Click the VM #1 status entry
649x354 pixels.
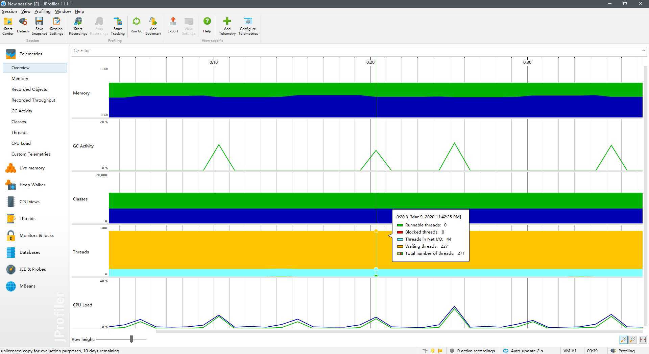(x=570, y=351)
